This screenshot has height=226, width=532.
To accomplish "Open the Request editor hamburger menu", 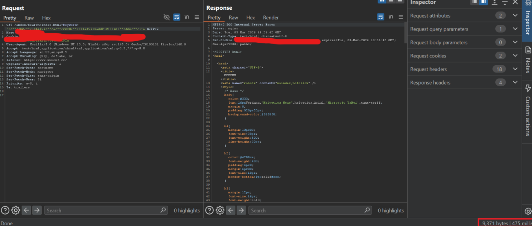I will [x=197, y=17].
